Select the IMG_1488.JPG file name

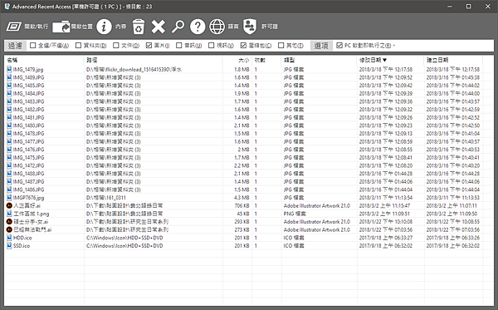pos(28,174)
